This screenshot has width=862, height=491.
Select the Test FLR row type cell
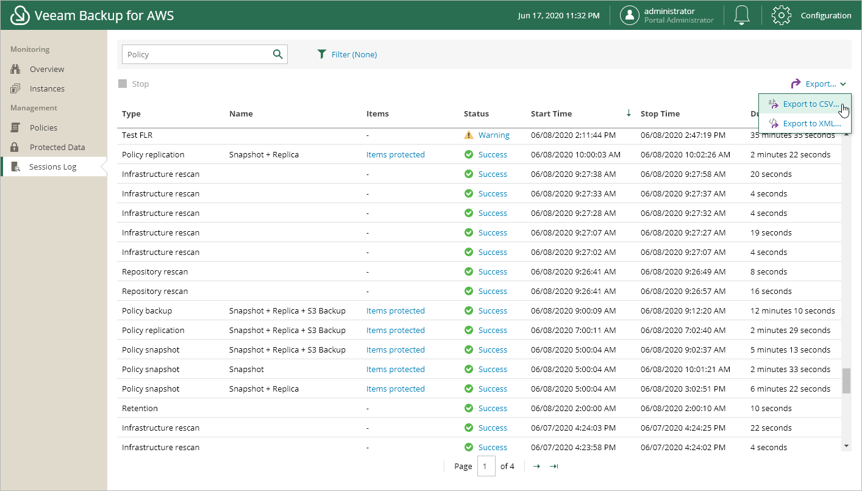(x=137, y=135)
